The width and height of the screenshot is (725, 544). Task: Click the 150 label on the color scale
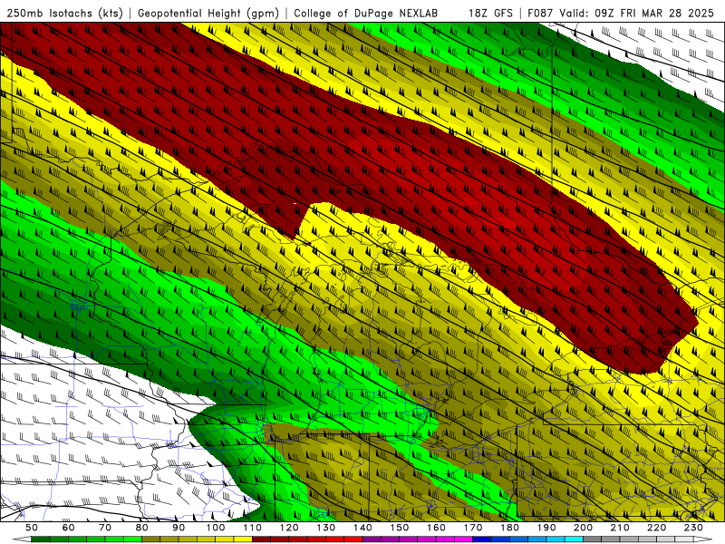(400, 528)
